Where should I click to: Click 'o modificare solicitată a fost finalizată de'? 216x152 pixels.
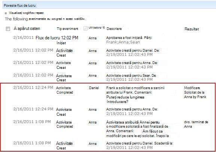pos(137,127)
